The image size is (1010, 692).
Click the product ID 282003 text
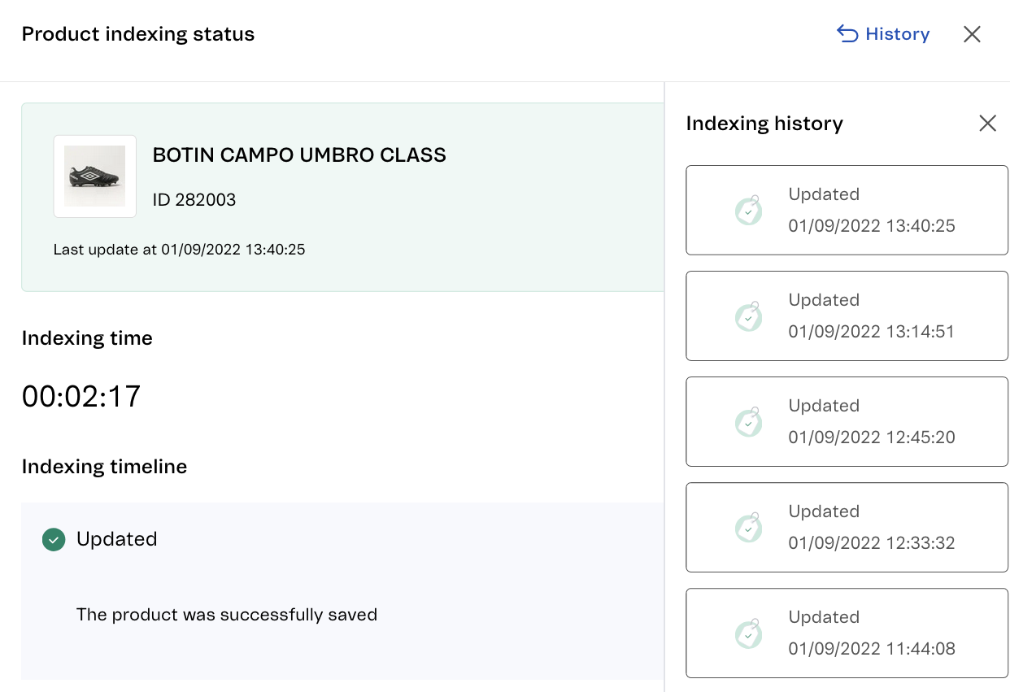(x=194, y=199)
